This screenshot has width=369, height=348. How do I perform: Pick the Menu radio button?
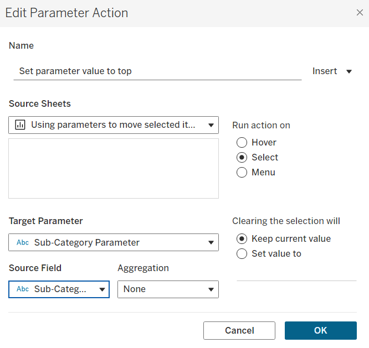(x=242, y=172)
